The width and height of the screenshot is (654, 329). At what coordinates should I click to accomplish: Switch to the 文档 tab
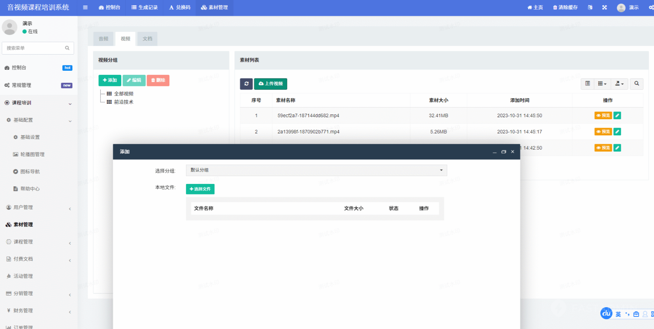point(148,39)
